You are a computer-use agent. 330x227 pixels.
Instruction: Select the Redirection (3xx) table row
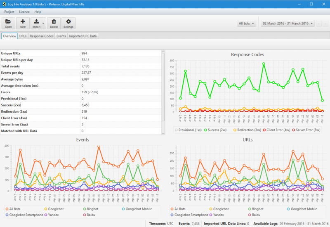pos(81,111)
